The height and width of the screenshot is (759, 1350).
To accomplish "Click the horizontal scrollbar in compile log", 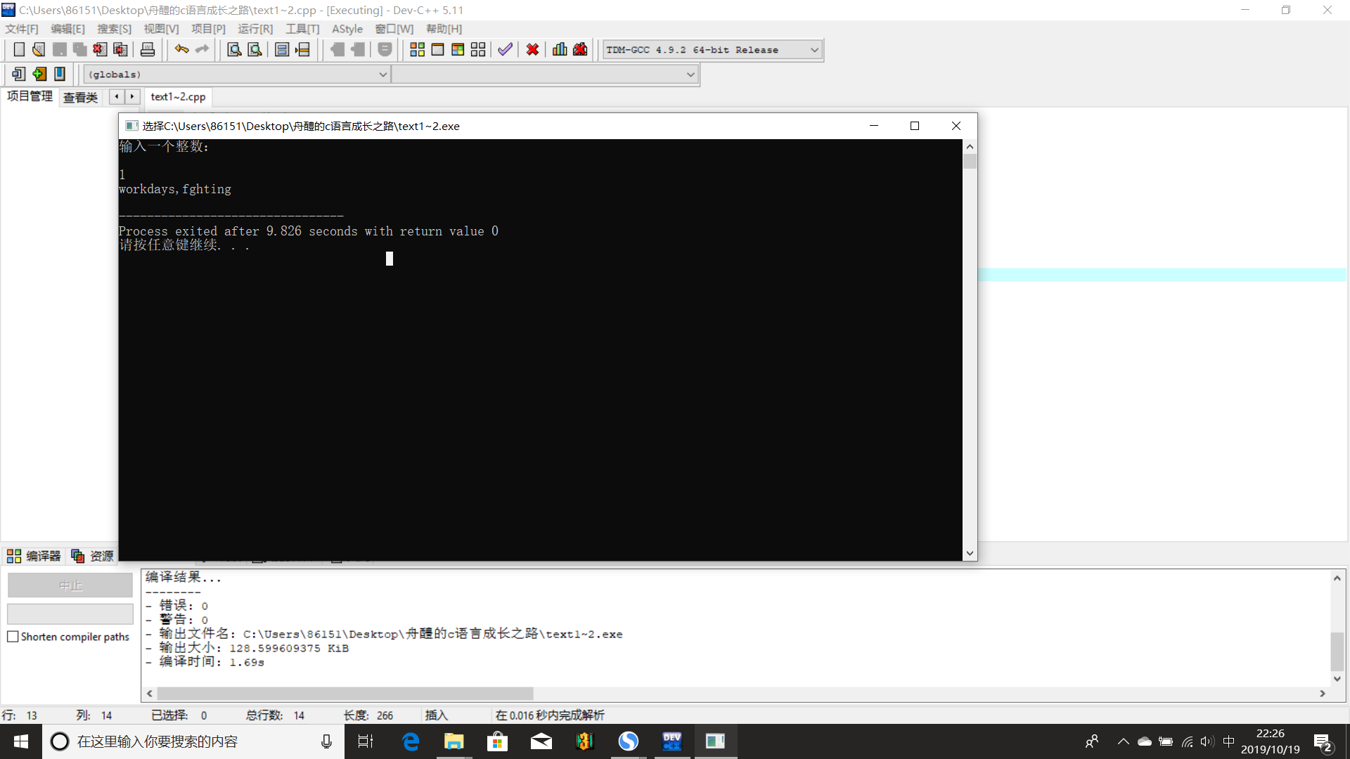I will tap(345, 694).
